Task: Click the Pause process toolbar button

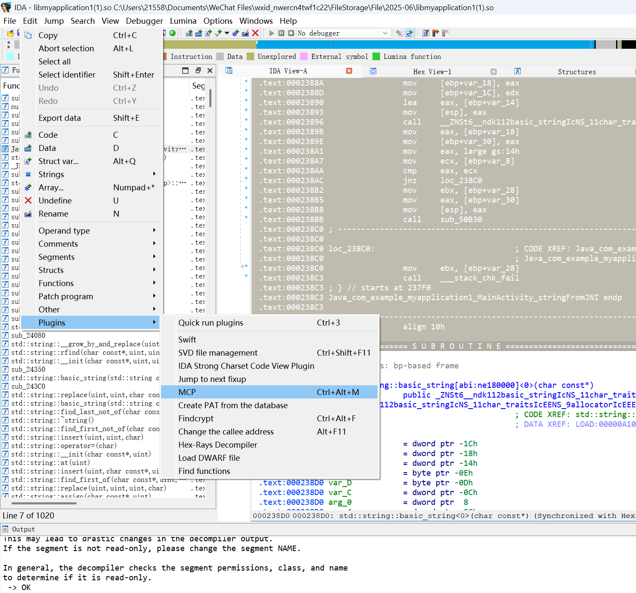Action: point(281,33)
